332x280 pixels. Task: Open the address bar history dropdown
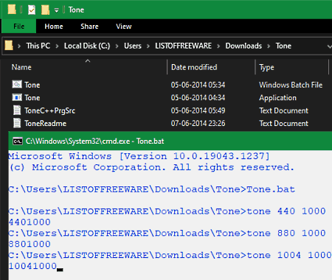coord(329,46)
